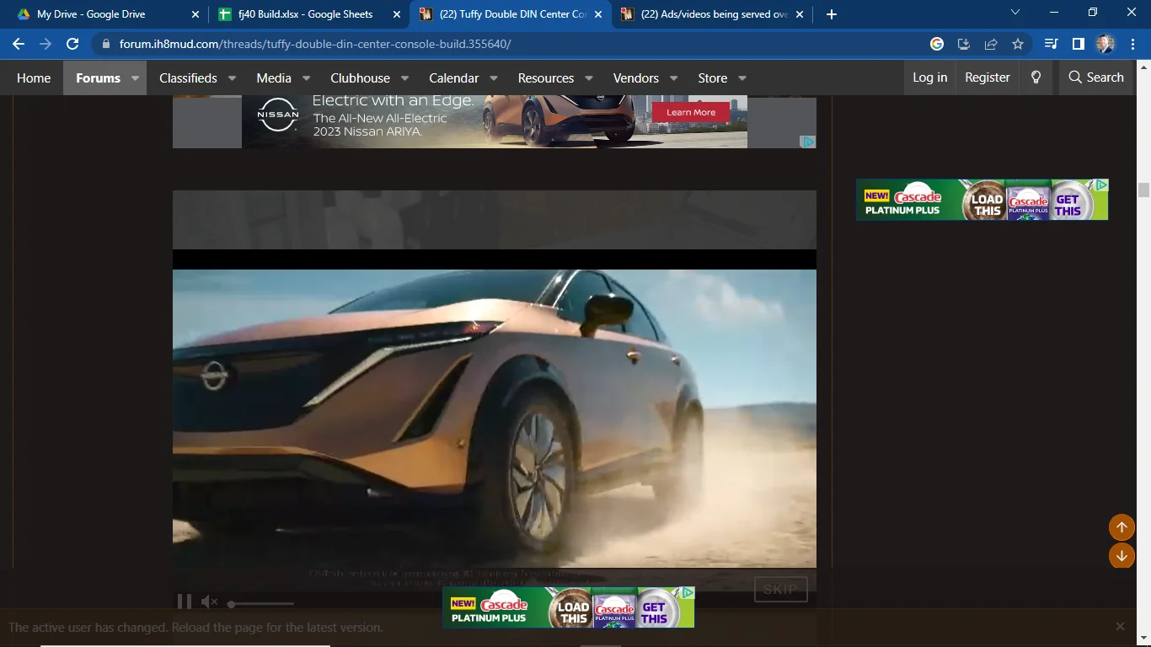Image resolution: width=1151 pixels, height=647 pixels.
Task: Expand the Vendors dropdown arrow
Action: click(673, 78)
